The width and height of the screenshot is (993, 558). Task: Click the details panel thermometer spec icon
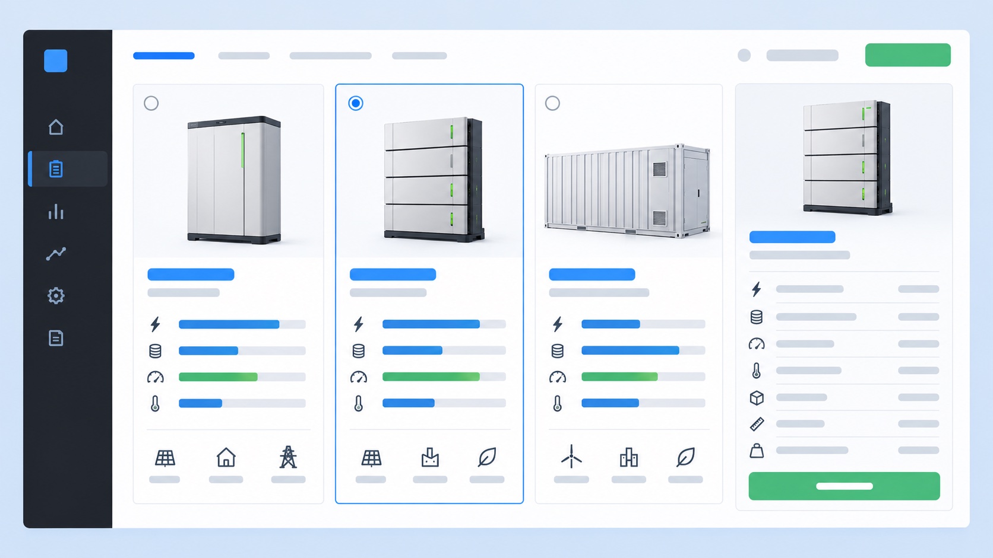(x=756, y=371)
